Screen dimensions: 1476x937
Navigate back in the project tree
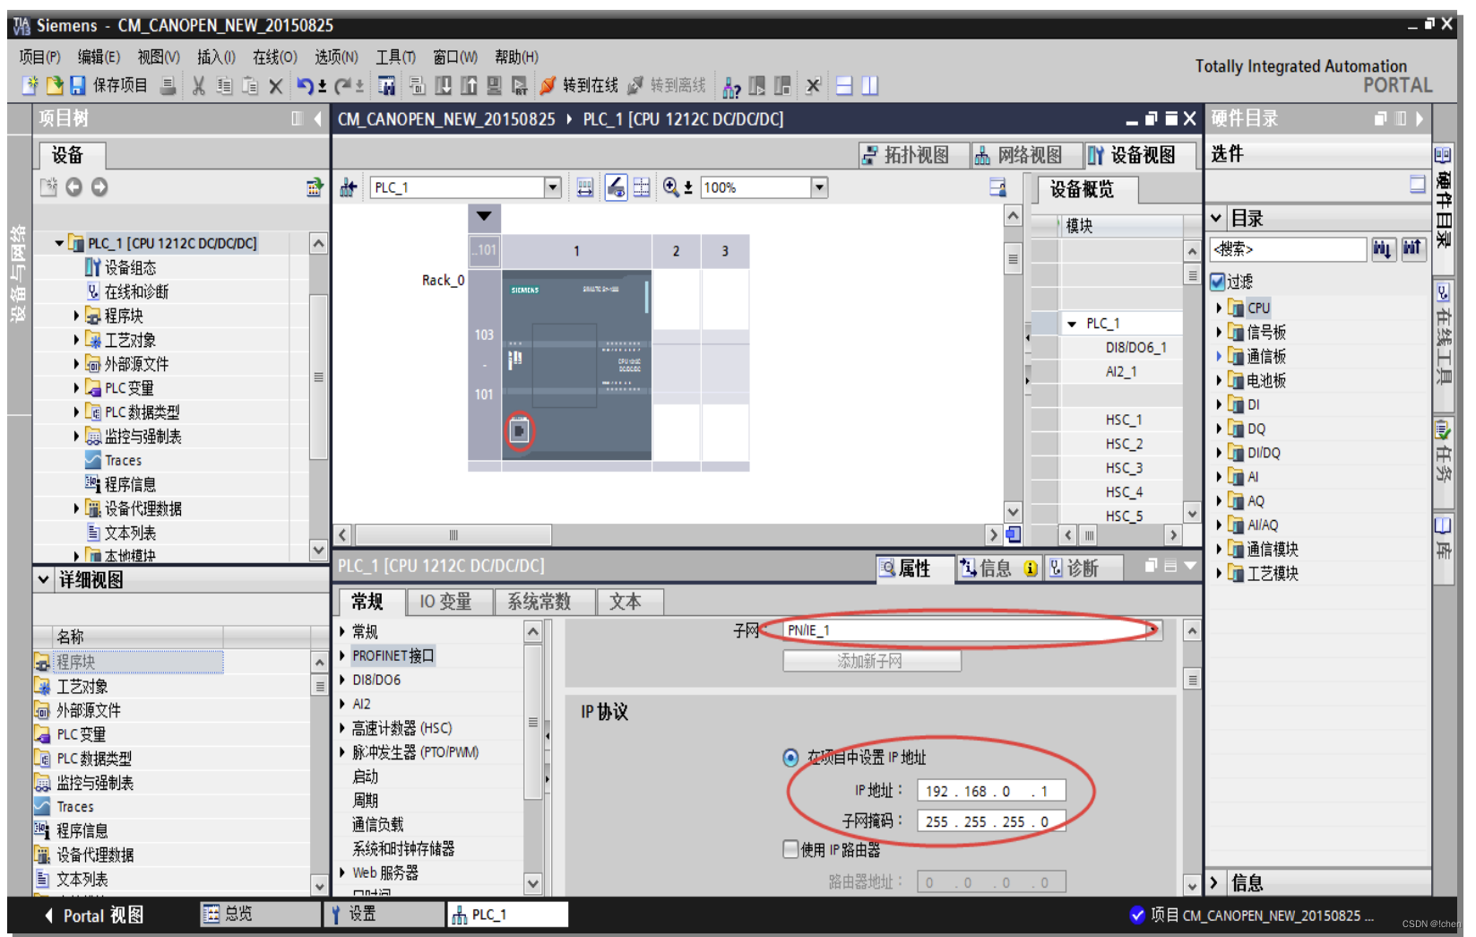tap(73, 187)
